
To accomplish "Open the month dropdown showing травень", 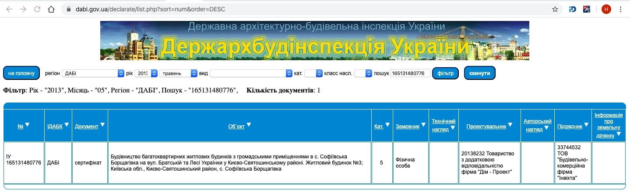I will pyautogui.click(x=179, y=73).
